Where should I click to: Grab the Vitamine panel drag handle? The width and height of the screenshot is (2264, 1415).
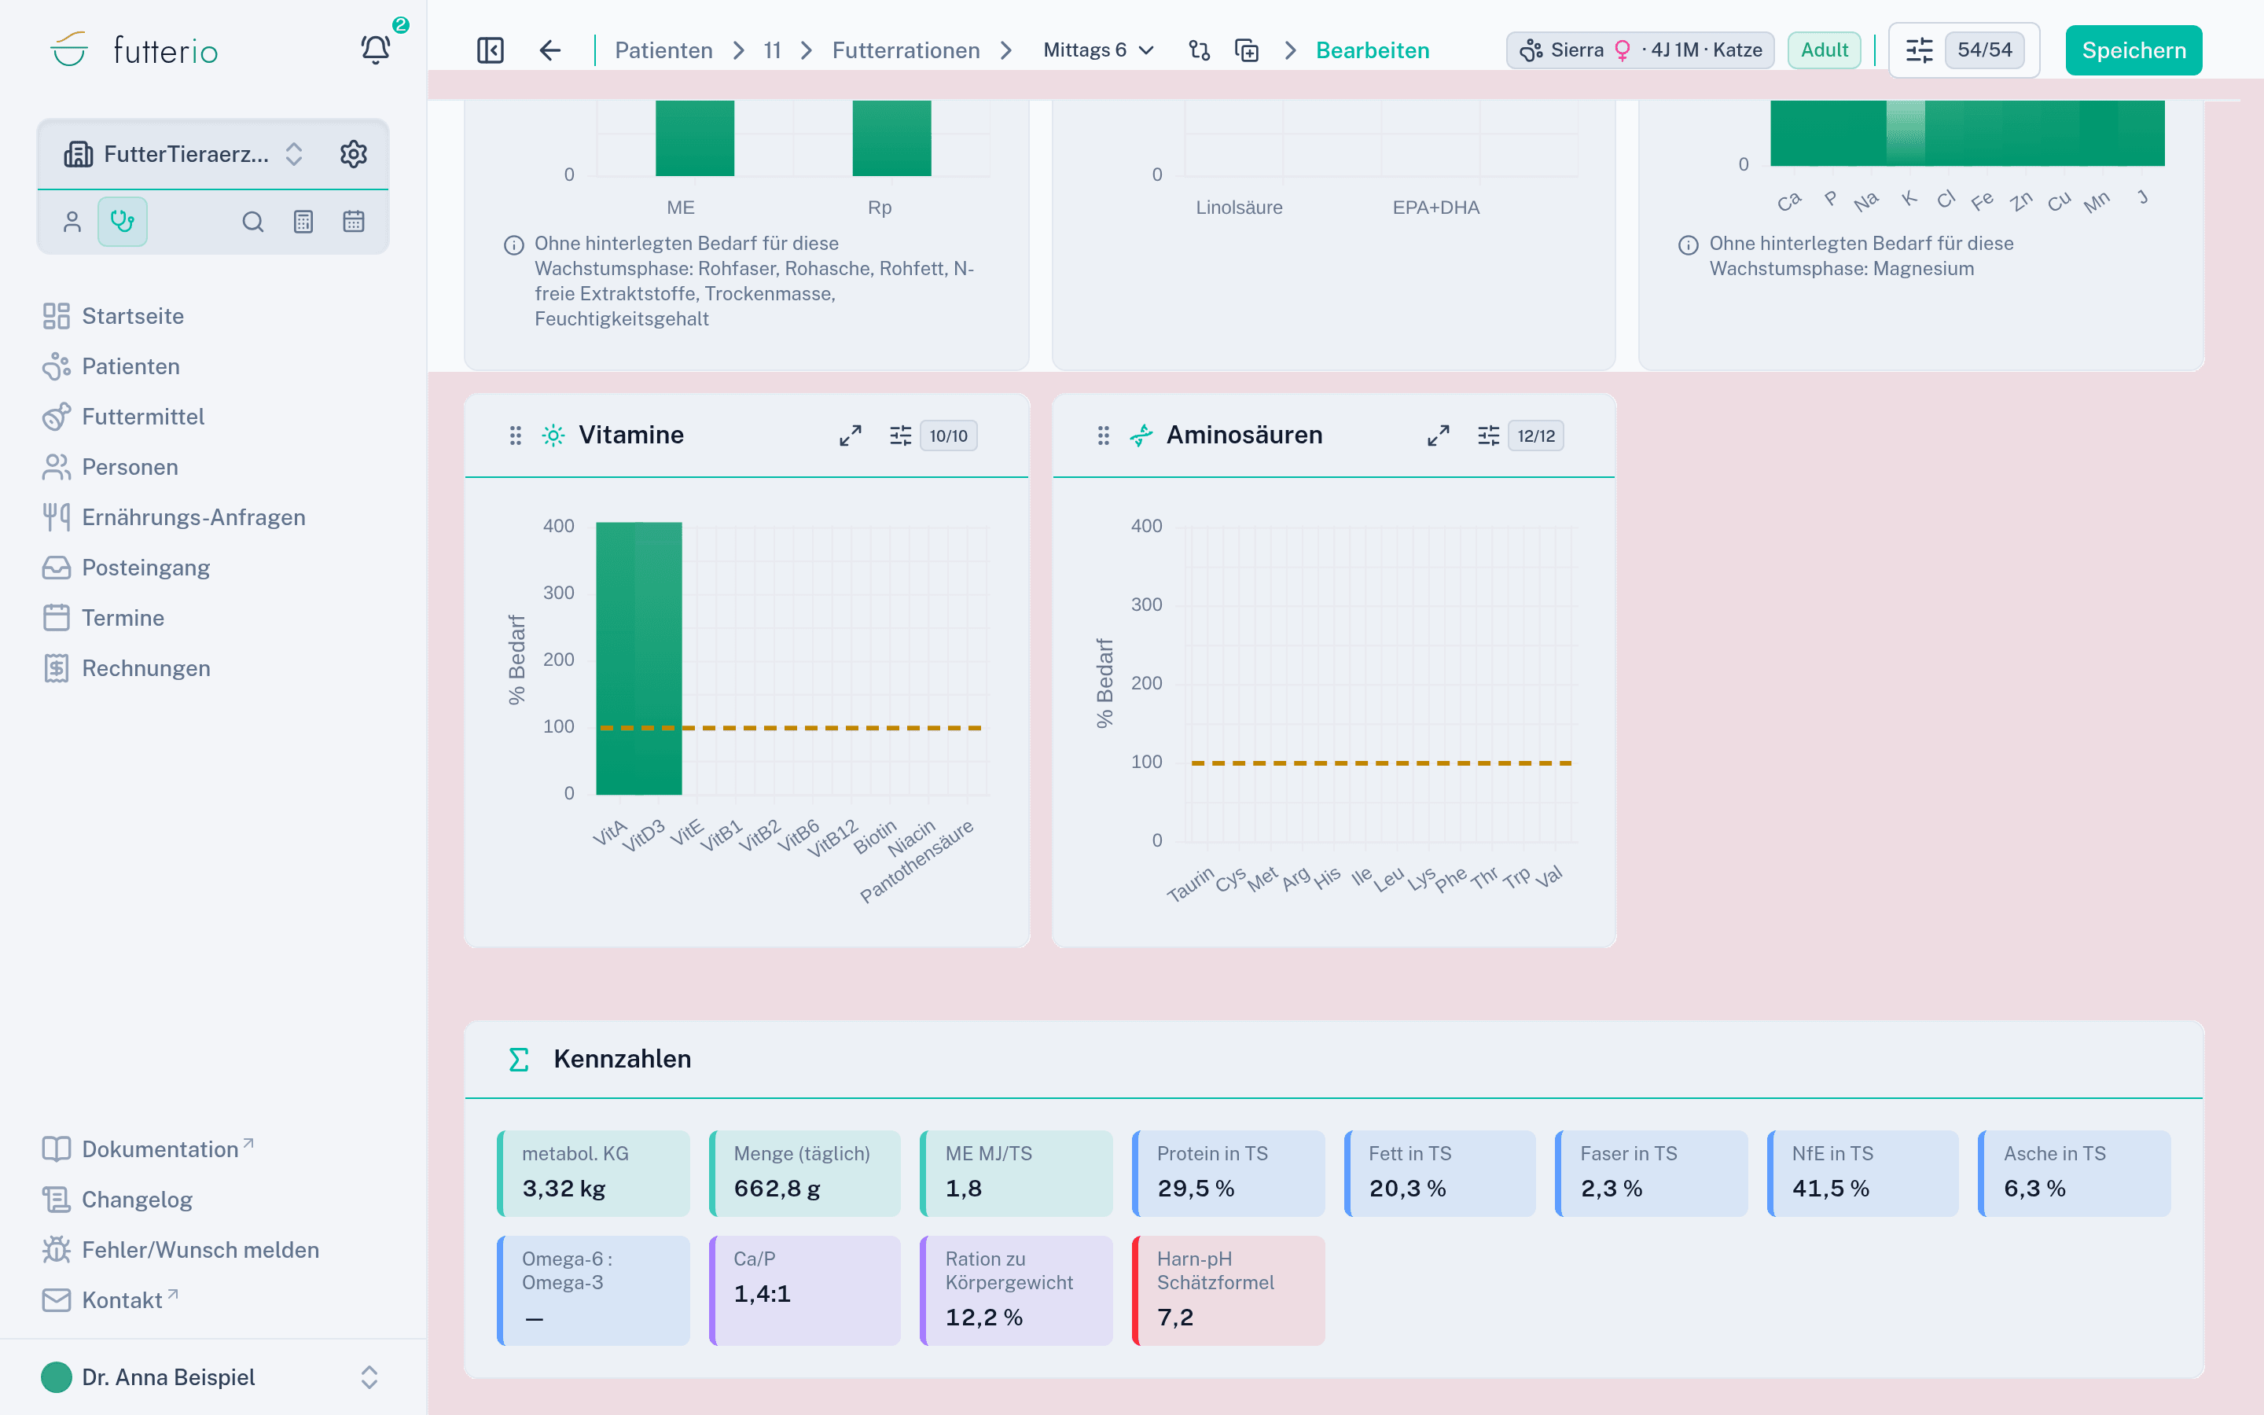(x=516, y=436)
